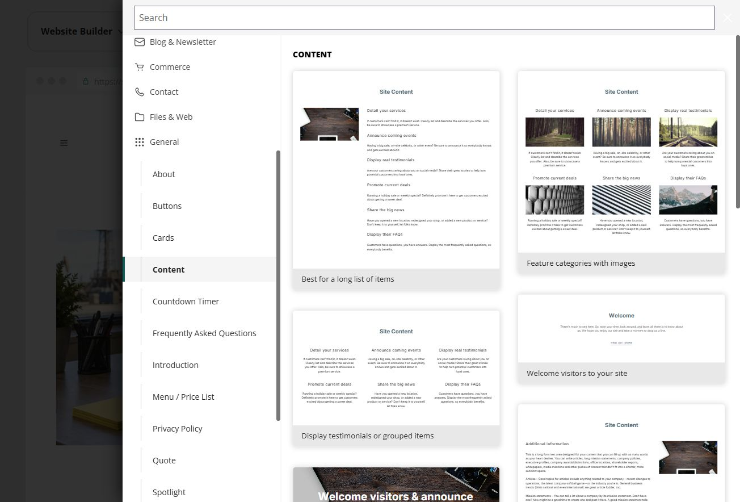Close the section picker with the X icon
Screen dimensions: 740x502
click(x=728, y=18)
